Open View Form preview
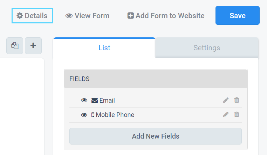 [x=87, y=16]
